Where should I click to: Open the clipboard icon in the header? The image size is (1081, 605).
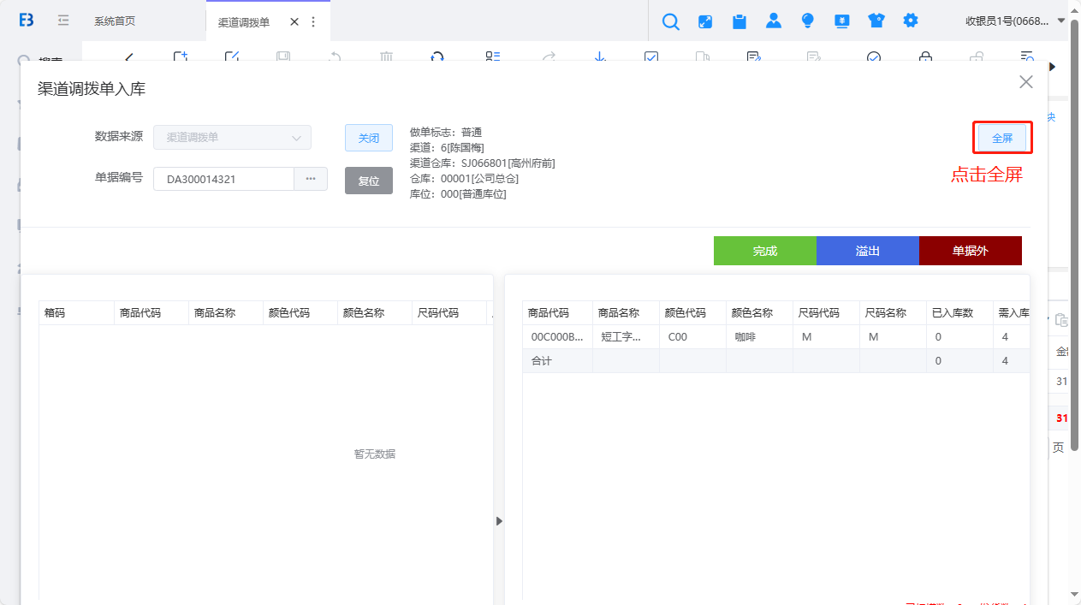point(739,21)
